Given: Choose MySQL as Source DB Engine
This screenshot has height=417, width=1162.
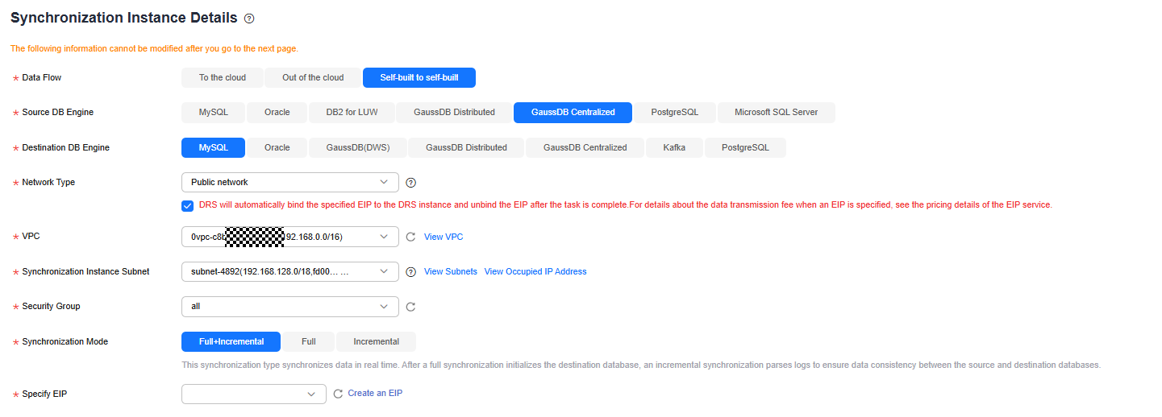Looking at the screenshot, I should pos(214,113).
